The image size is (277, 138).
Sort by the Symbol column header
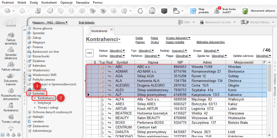coord(124,62)
